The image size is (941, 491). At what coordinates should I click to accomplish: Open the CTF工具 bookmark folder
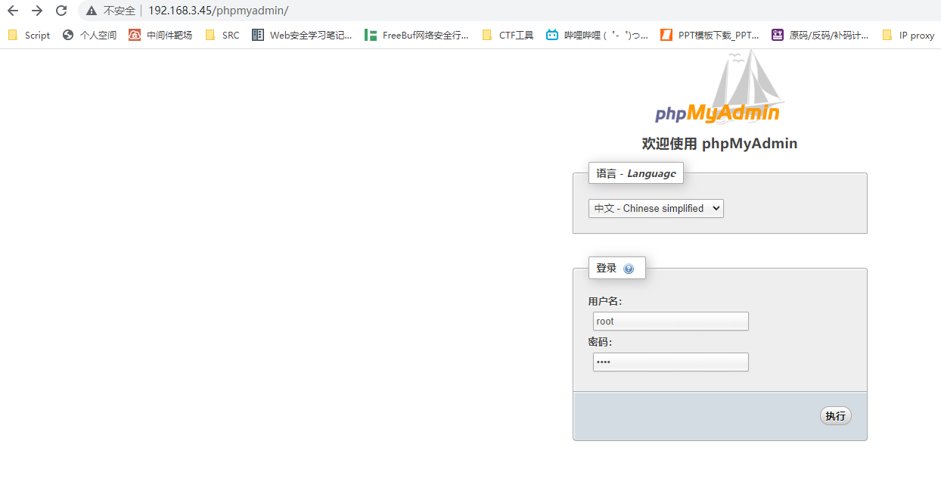tap(508, 35)
